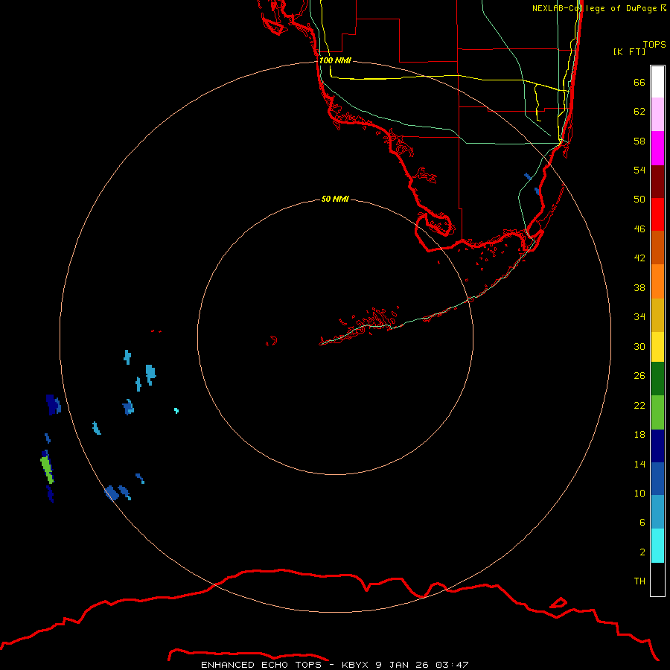Click the 22 legend value
This screenshot has width=670, height=670.
pyautogui.click(x=639, y=405)
